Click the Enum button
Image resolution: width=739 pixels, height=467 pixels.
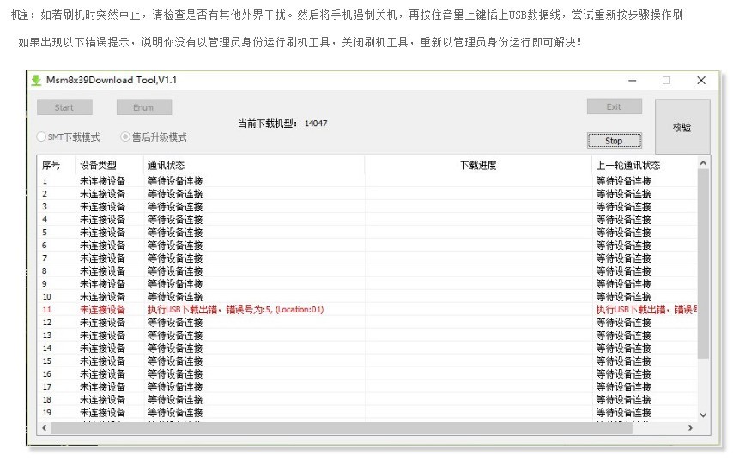[x=143, y=107]
